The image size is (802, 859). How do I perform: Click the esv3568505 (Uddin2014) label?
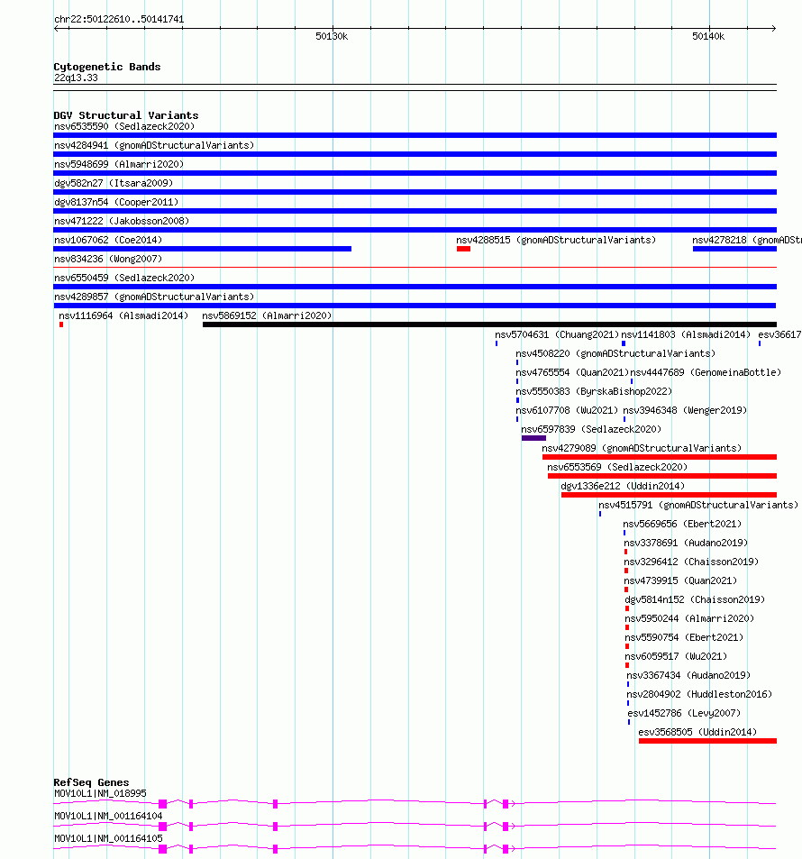[x=697, y=733]
